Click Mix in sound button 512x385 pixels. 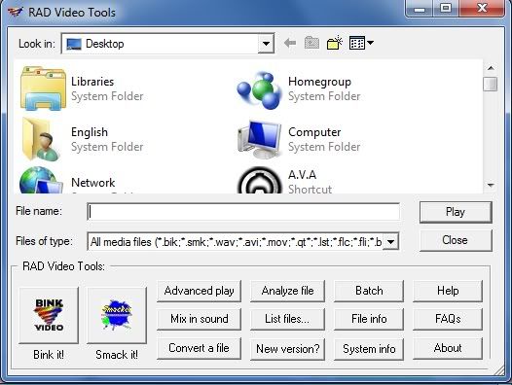coord(199,319)
